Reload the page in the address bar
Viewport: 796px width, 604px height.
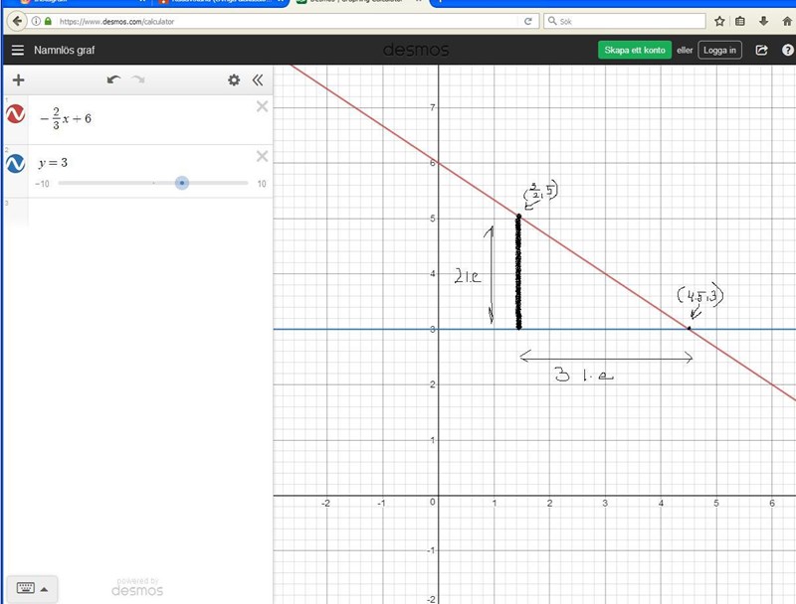click(x=528, y=20)
